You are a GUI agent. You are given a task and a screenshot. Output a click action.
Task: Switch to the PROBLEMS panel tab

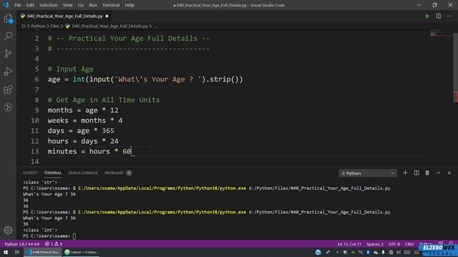[x=114, y=173]
